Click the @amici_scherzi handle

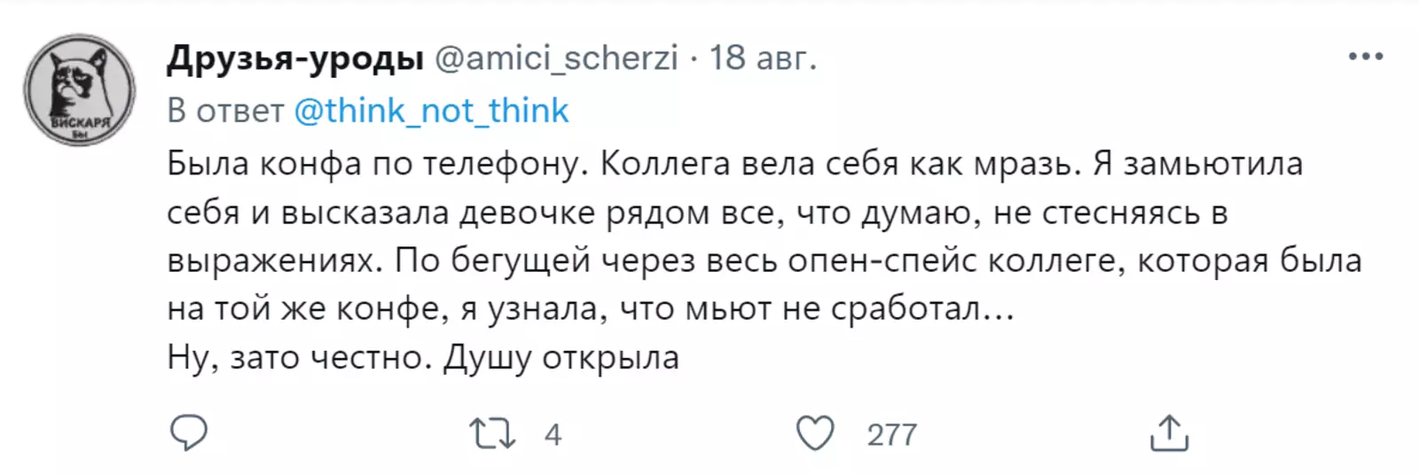point(556,58)
